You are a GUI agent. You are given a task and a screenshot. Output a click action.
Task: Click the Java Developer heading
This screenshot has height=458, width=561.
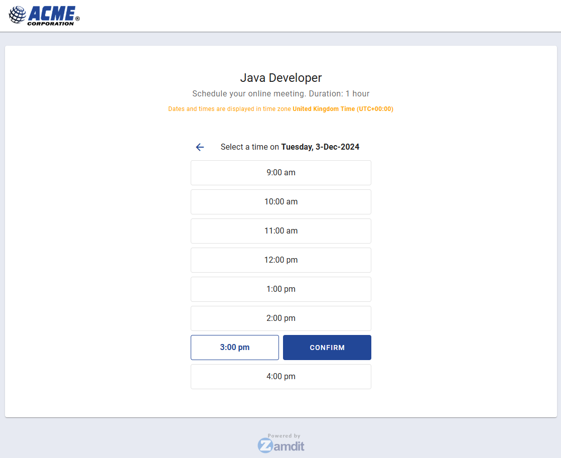[281, 78]
